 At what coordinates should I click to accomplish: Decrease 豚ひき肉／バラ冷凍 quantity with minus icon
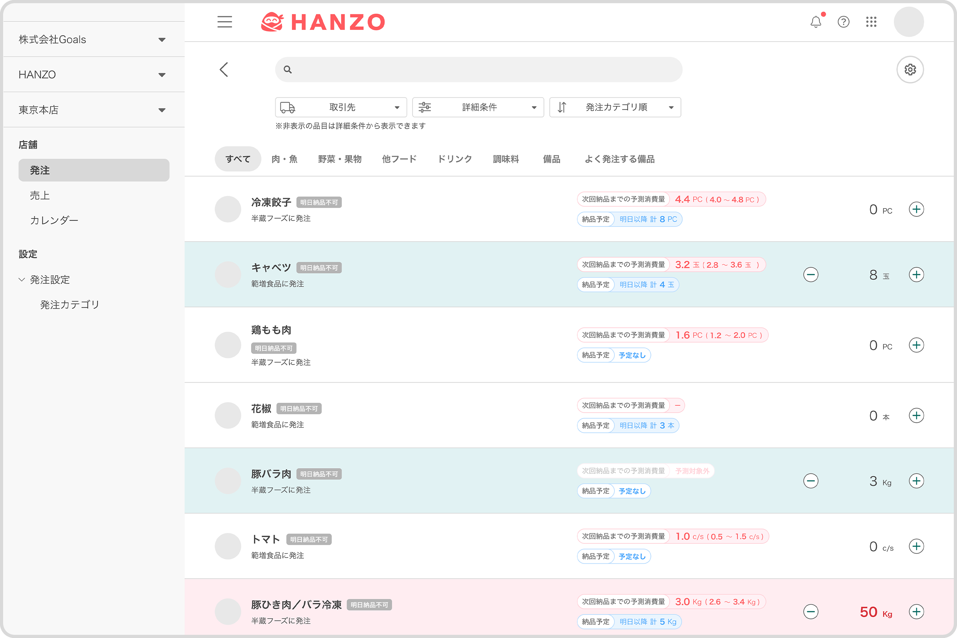(x=811, y=612)
